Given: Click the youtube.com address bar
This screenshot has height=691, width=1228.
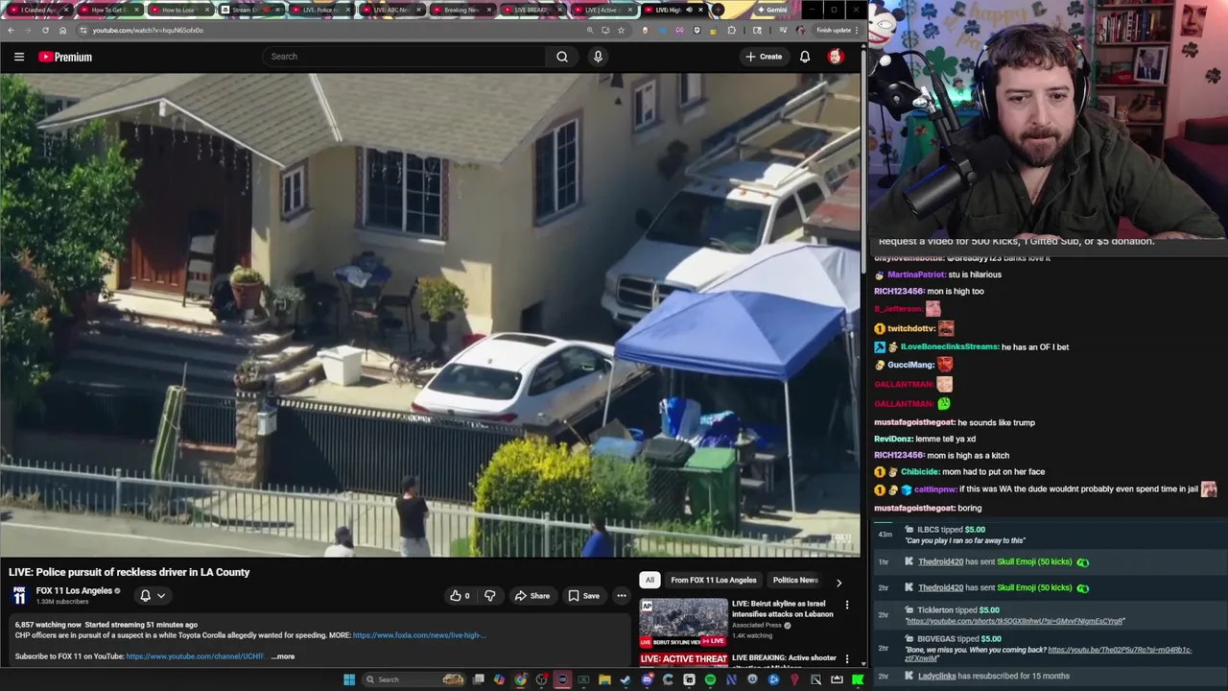Looking at the screenshot, I should (x=326, y=30).
